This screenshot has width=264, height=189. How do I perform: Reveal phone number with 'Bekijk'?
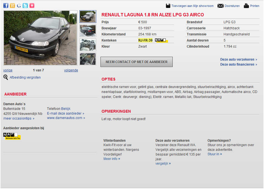tap(66, 109)
